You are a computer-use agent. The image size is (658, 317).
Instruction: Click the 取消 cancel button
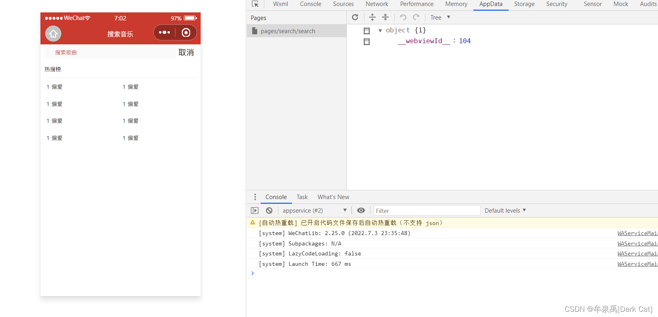point(186,52)
